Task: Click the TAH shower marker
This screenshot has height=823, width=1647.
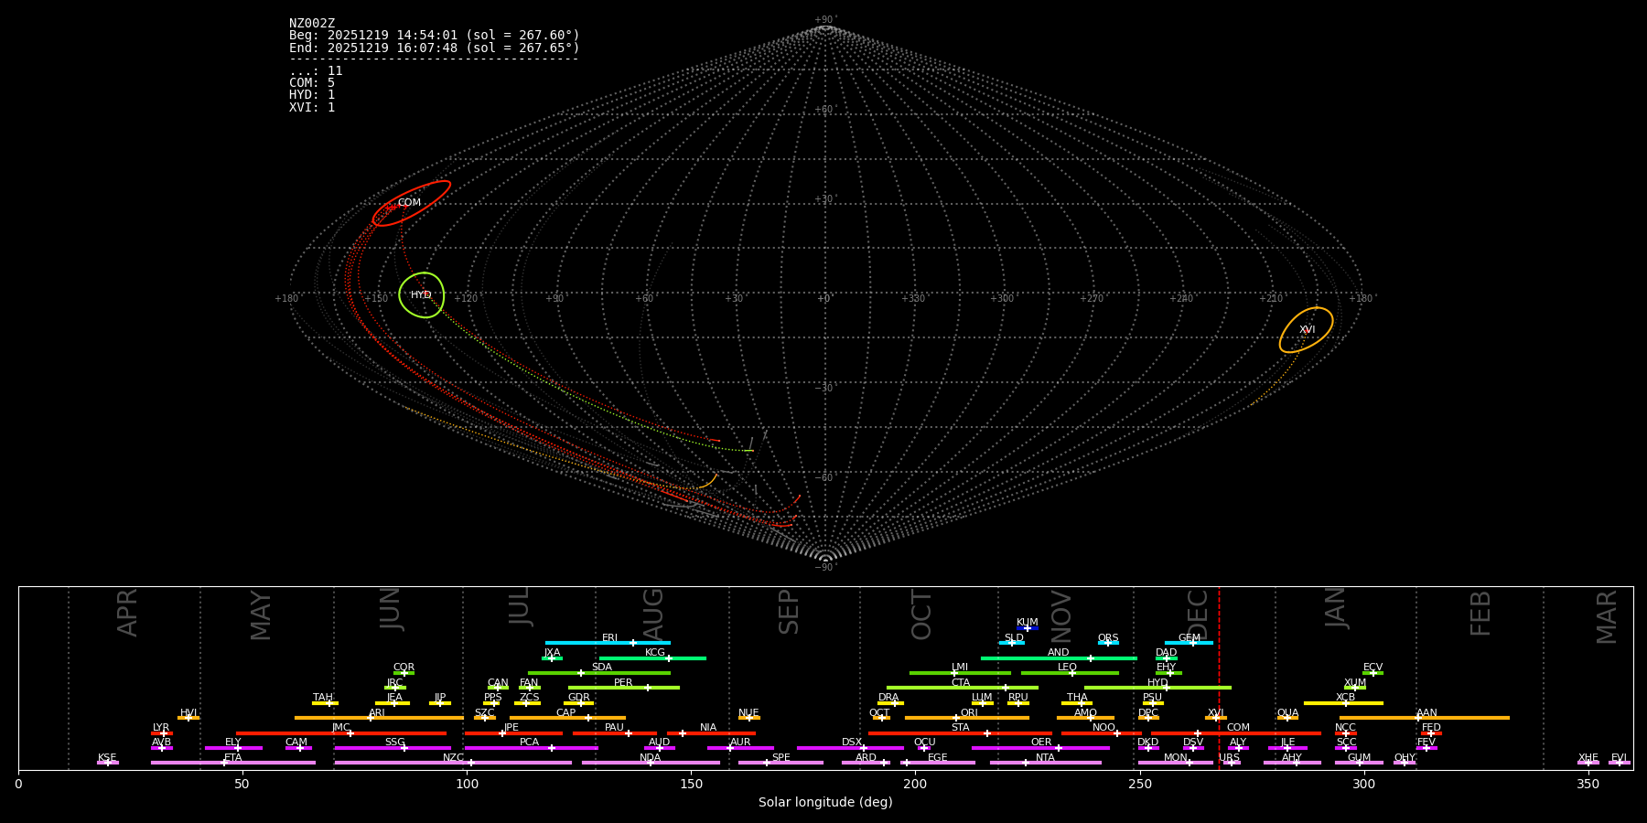Action: (329, 703)
